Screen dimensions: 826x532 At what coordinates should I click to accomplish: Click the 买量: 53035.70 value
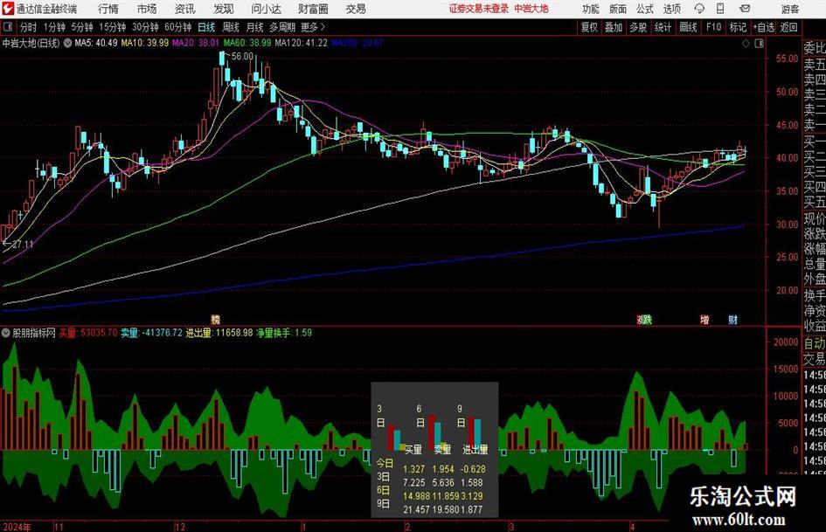88,333
